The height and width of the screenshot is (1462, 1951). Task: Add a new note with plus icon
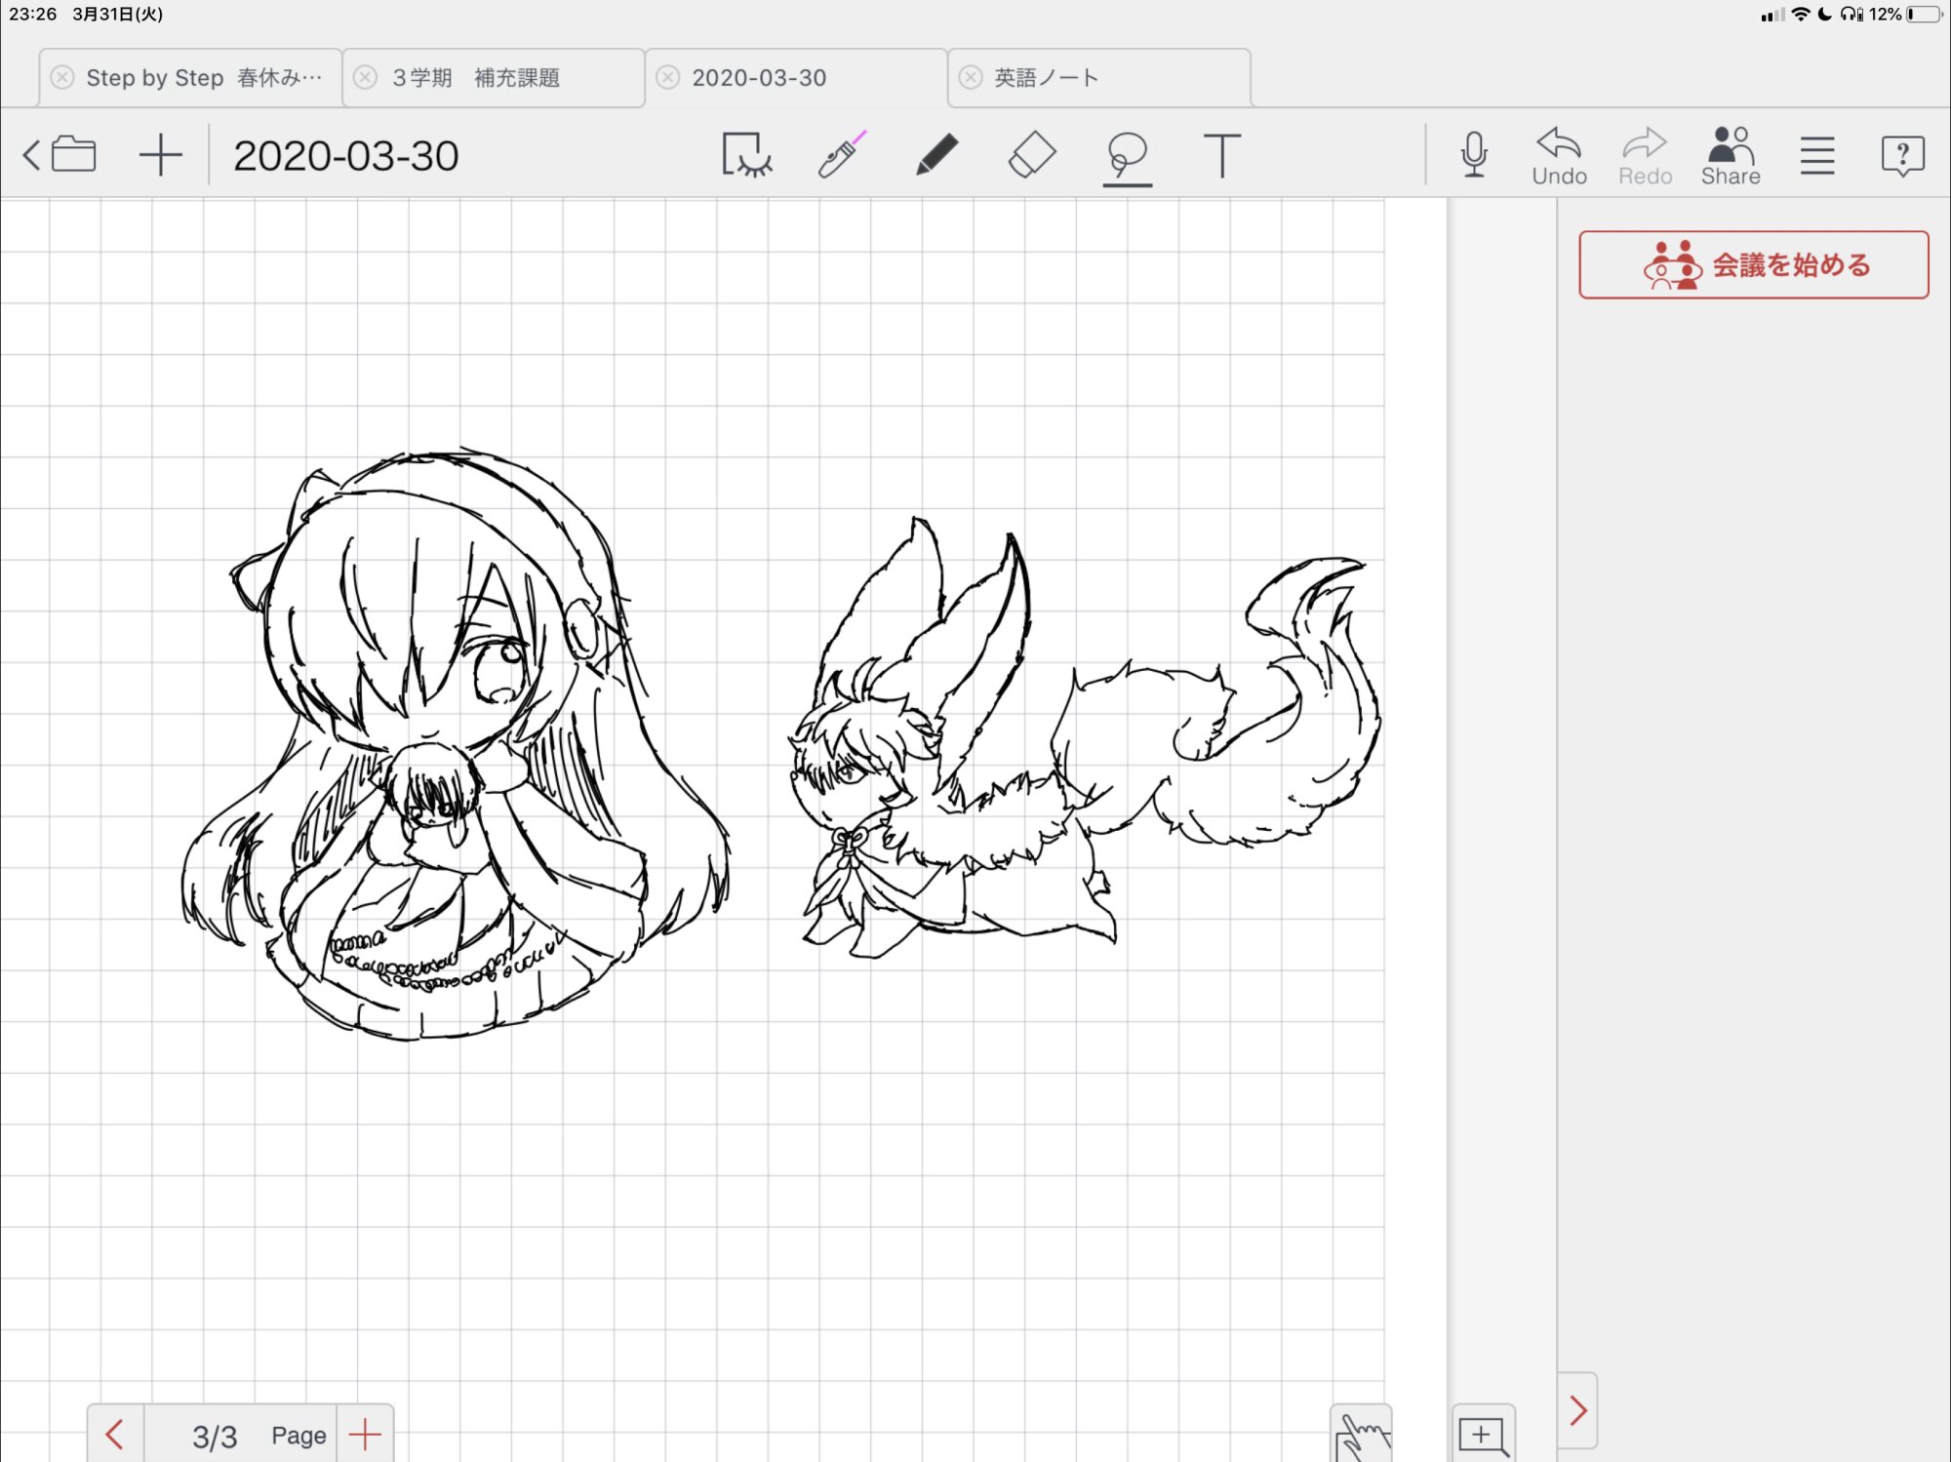coord(160,155)
